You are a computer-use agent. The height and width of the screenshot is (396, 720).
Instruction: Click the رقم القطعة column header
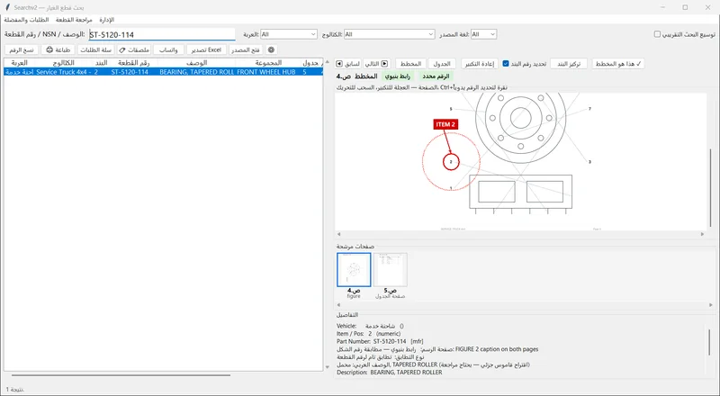133,62
